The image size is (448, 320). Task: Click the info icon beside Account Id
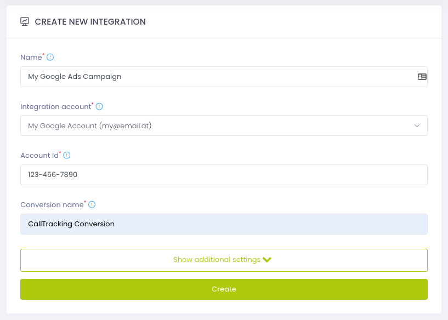pos(67,156)
